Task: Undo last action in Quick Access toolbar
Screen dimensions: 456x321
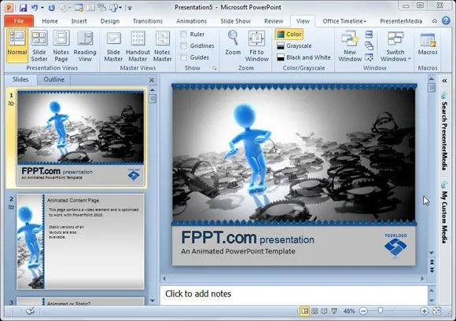Action: point(35,8)
